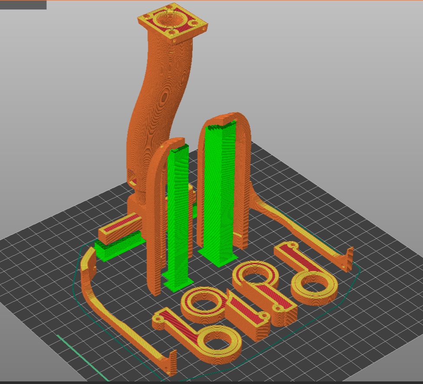423x384 pixels.
Task: Click the gray rectangle in the top-left corner
Action: click(23, 5)
